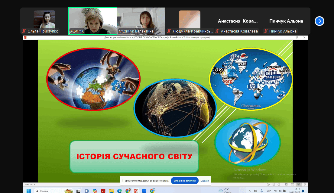The image size is (334, 193).
Task: Open Copilot icon on taskbar
Action: [95, 191]
